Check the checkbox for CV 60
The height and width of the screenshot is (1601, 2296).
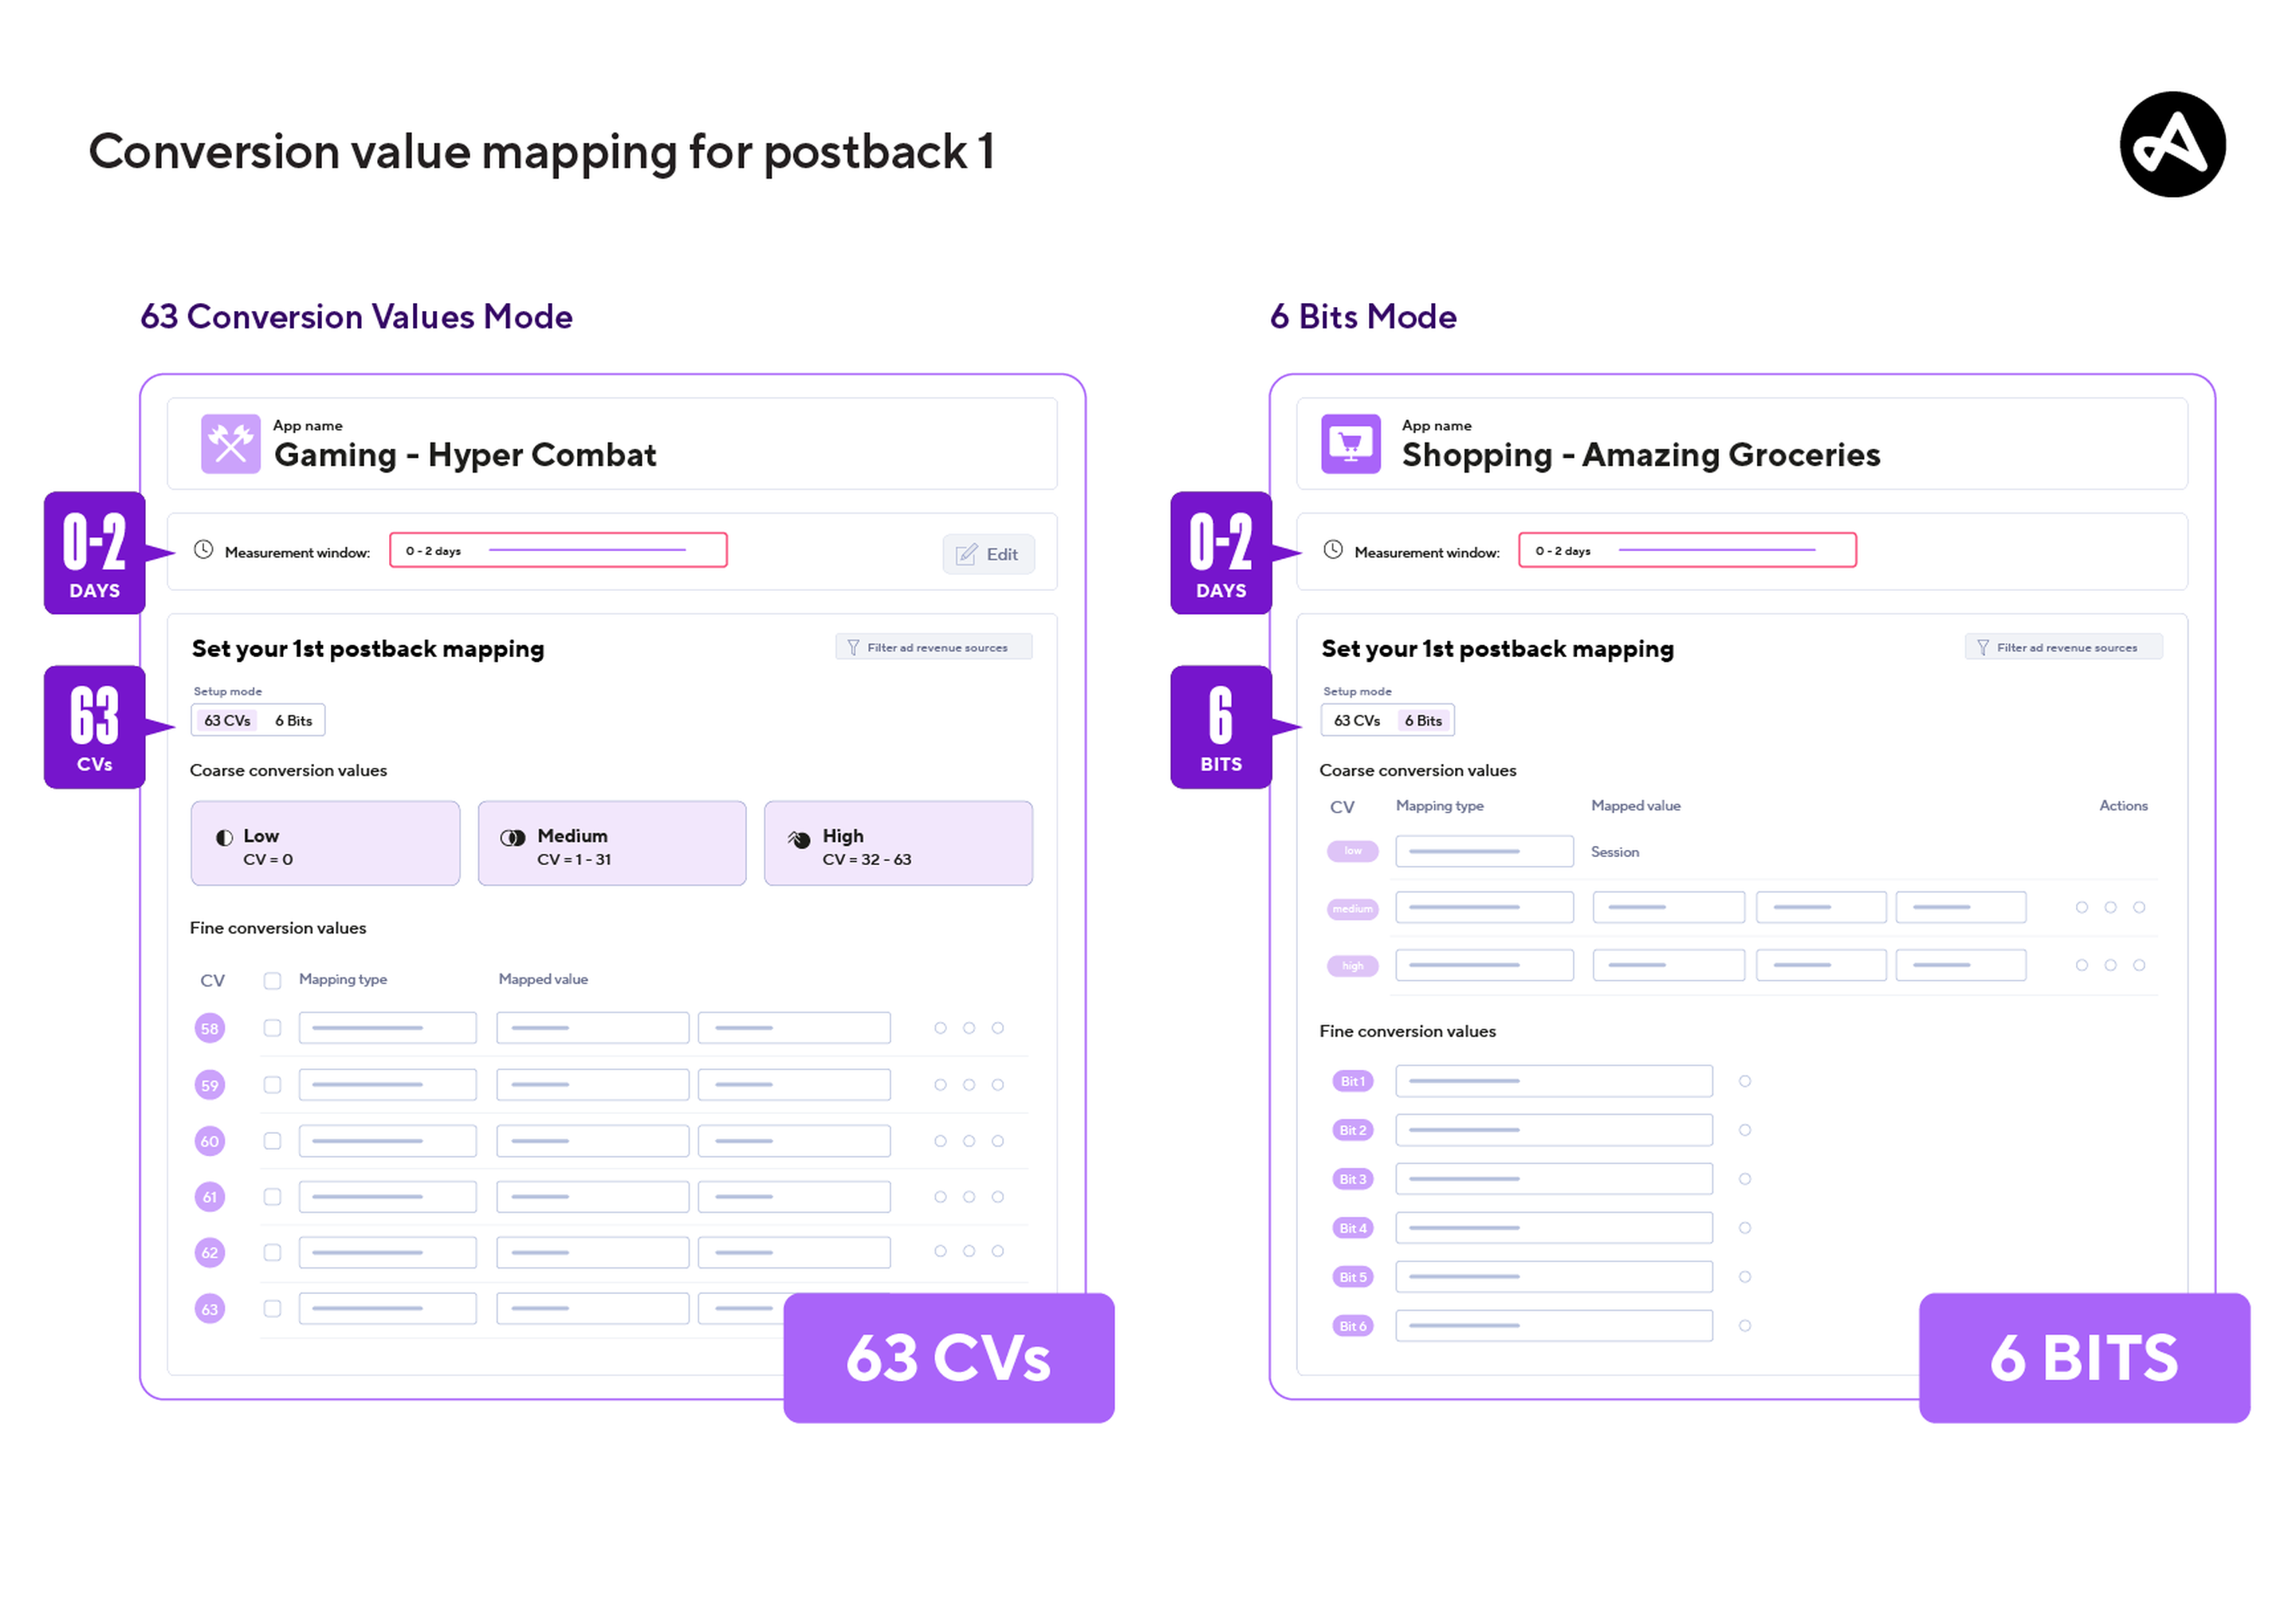click(x=272, y=1141)
